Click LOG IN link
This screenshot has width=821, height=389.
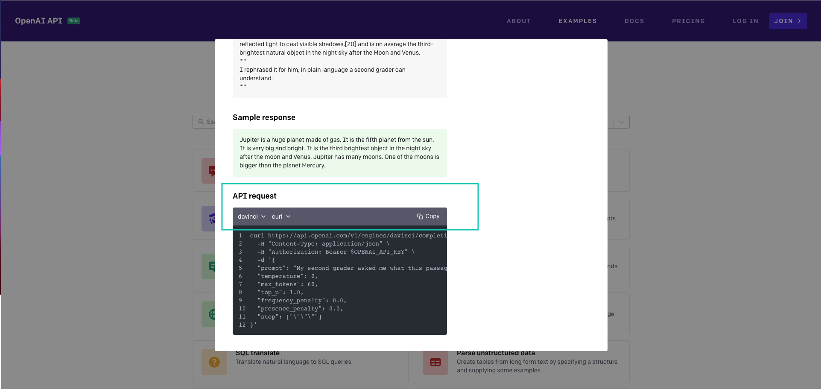[745, 21]
